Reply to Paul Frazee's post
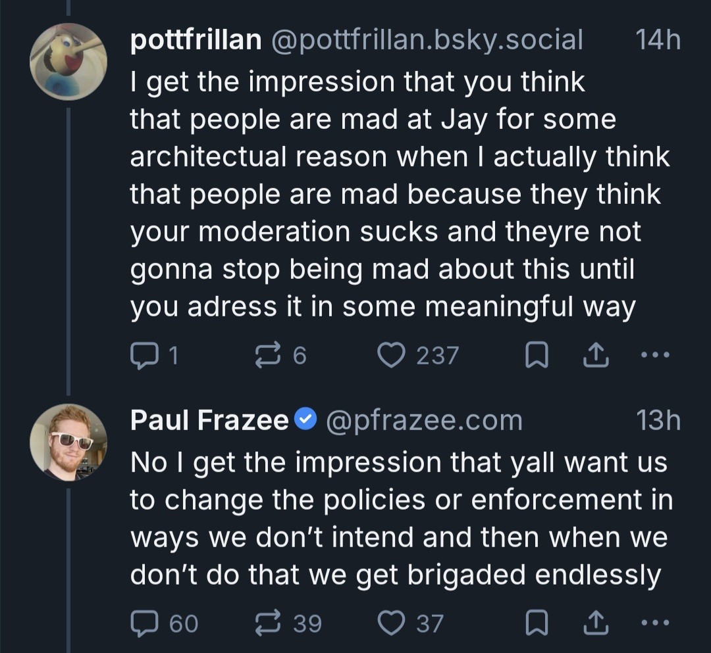The width and height of the screenshot is (711, 653). coord(142,623)
